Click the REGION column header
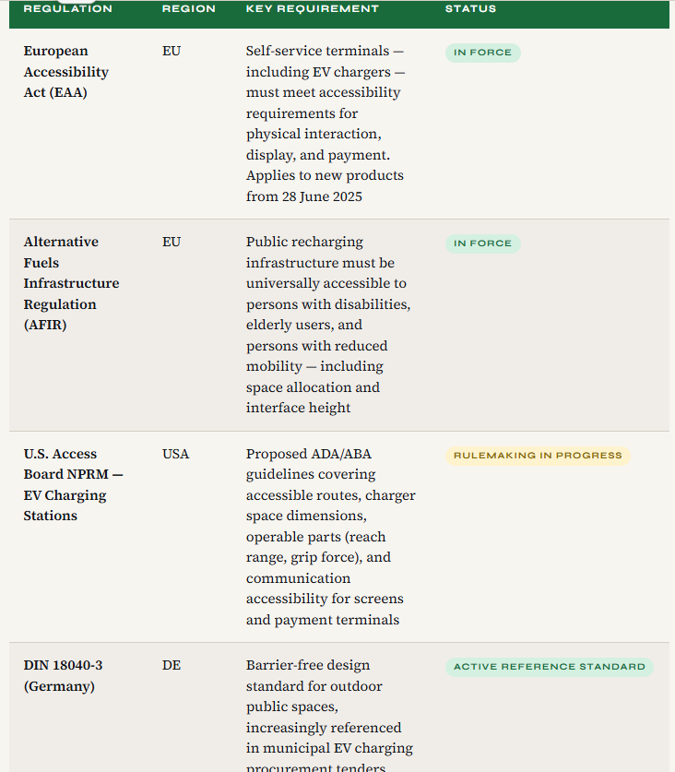The width and height of the screenshot is (675, 772). click(x=188, y=9)
